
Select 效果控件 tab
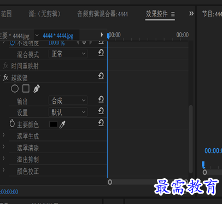156,14
